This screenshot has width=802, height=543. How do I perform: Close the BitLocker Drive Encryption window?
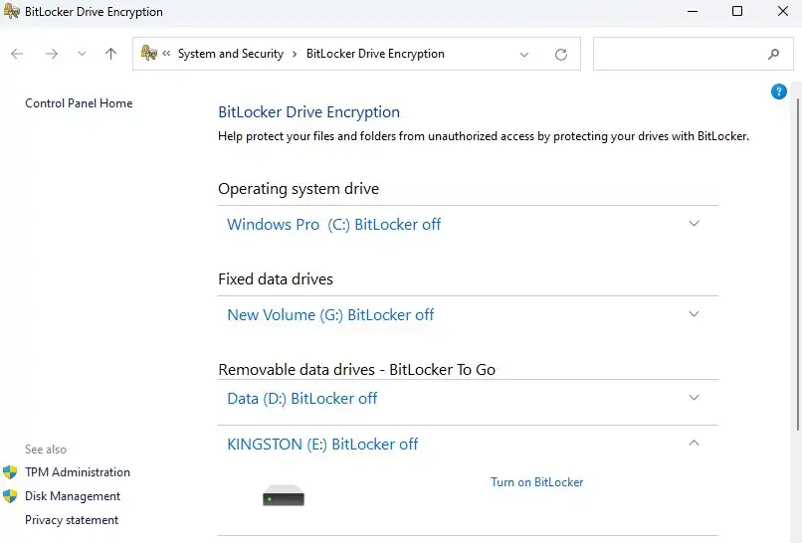(783, 11)
